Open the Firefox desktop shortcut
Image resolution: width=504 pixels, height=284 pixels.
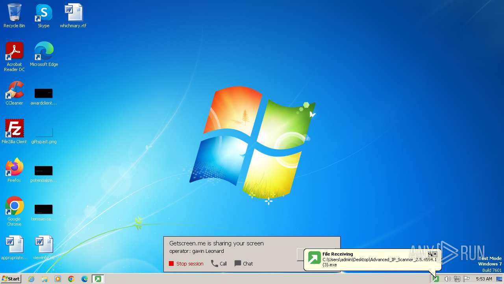coord(14,170)
